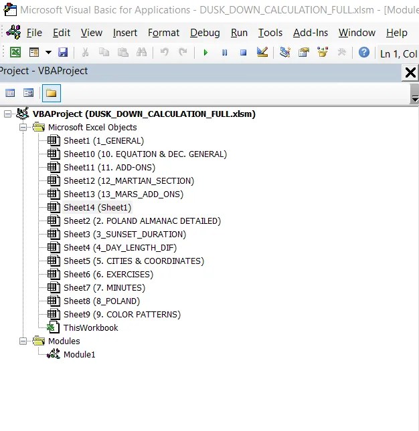
Task: Open Visual Basic Help question mark icon
Action: (x=364, y=52)
